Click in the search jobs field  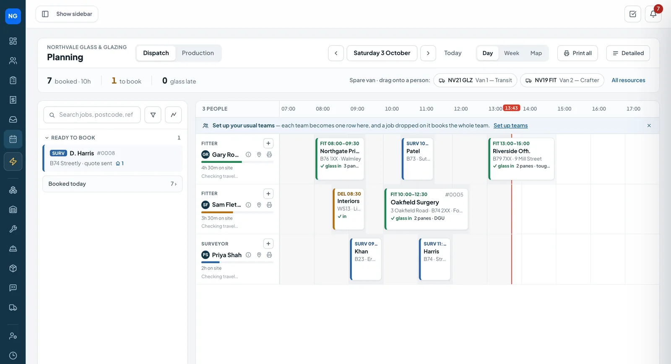(x=92, y=115)
